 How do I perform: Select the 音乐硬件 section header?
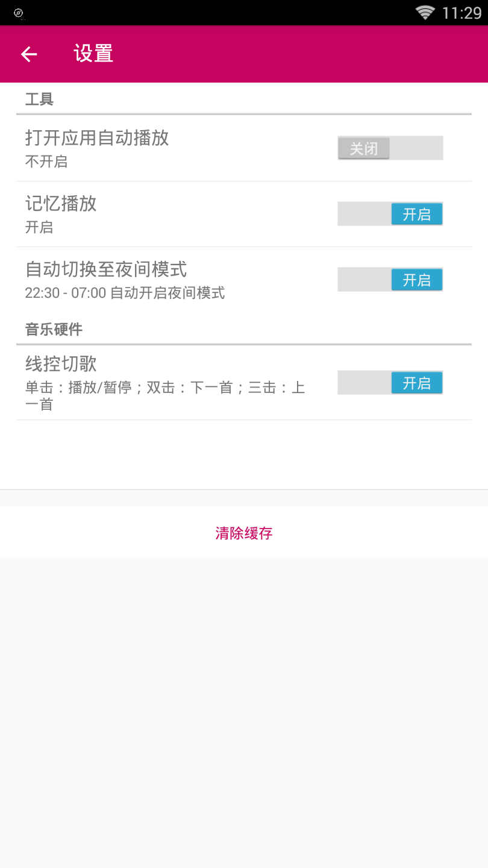point(54,329)
